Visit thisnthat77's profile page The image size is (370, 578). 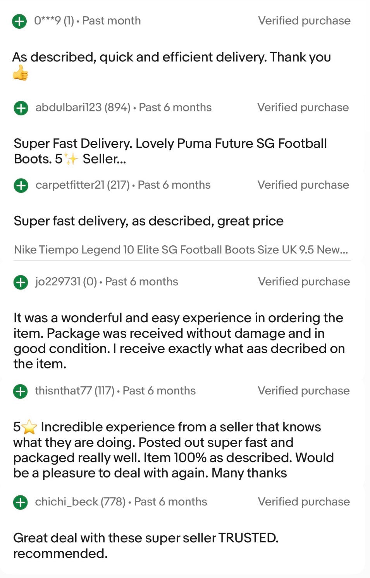(63, 391)
